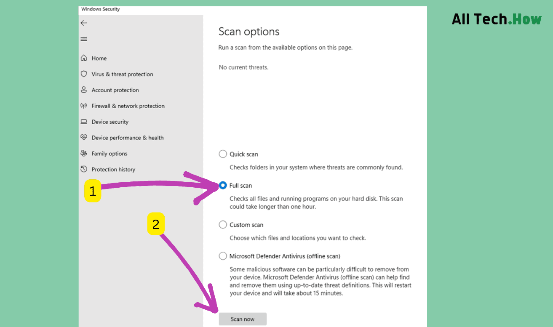This screenshot has width=553, height=327.
Task: Open Virus & threat protection page
Action: click(x=123, y=74)
